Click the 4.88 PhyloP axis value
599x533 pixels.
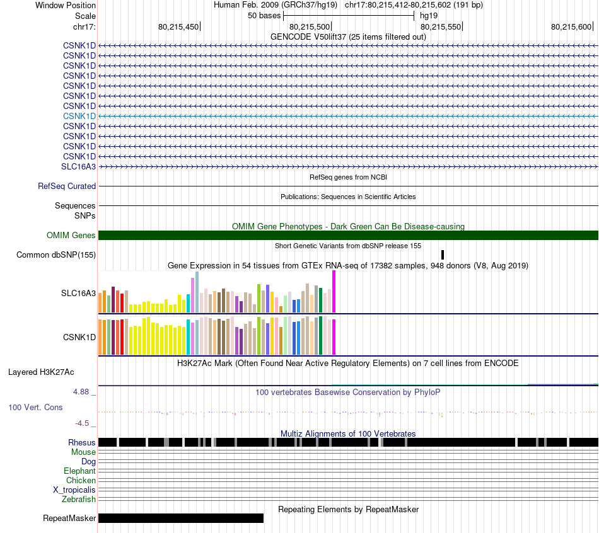(81, 392)
